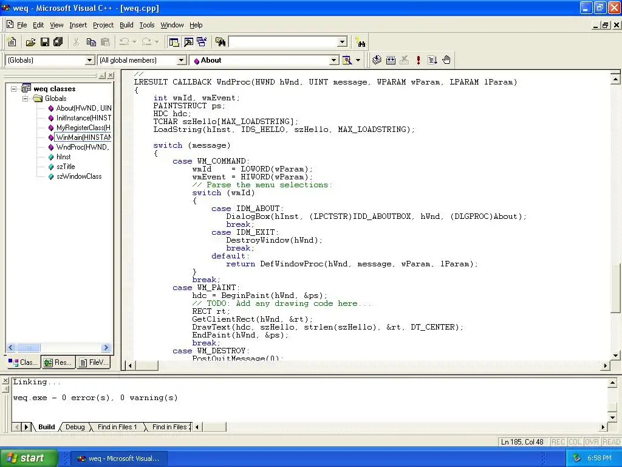
Task: Collapse the Globals folder node
Action: (x=26, y=99)
